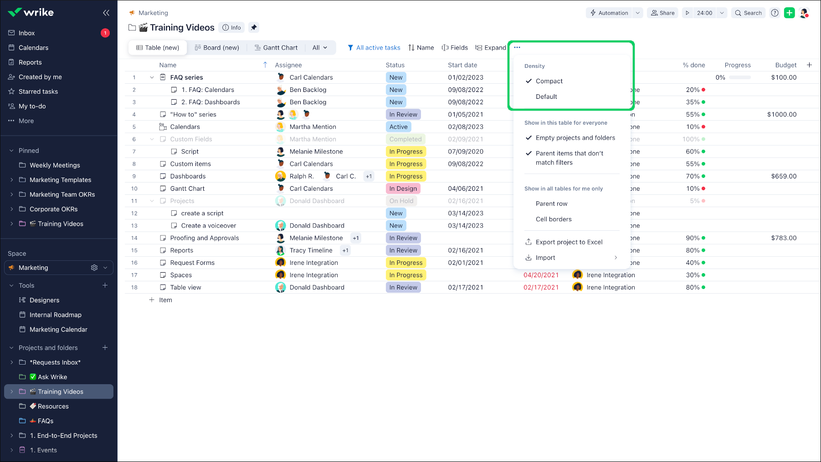Click Share button
This screenshot has width=821, height=462.
(662, 13)
